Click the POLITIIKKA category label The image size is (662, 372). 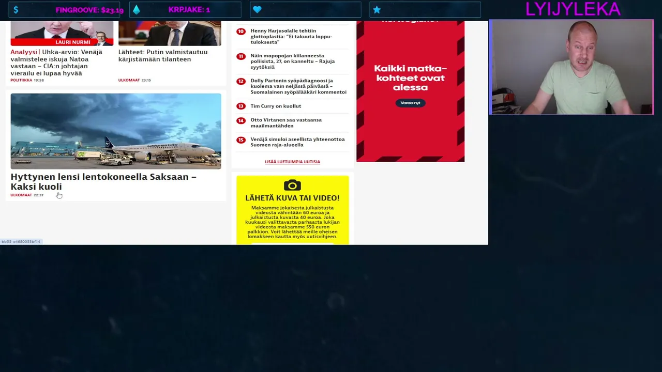pos(21,80)
